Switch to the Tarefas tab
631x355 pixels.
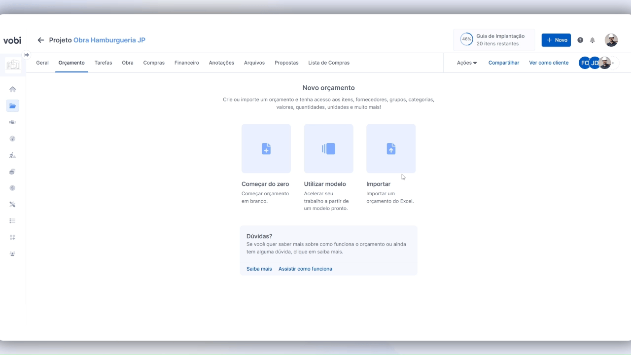[103, 63]
